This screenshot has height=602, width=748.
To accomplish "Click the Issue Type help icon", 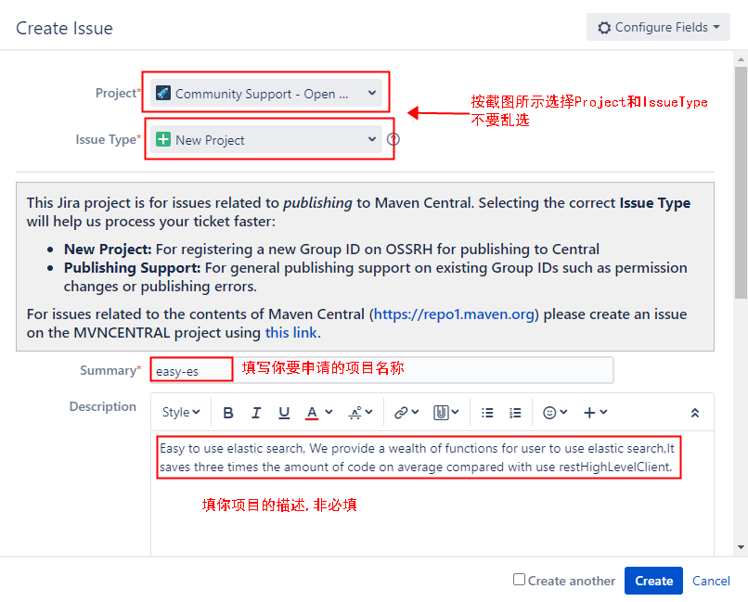I will 393,139.
